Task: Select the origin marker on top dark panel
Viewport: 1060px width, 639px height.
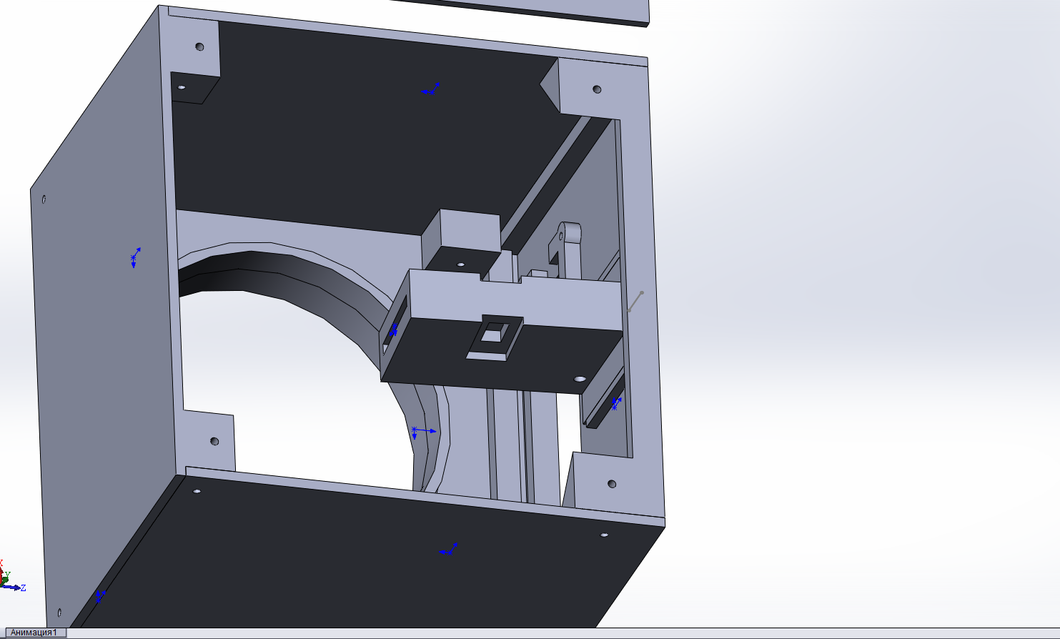Action: pos(430,89)
